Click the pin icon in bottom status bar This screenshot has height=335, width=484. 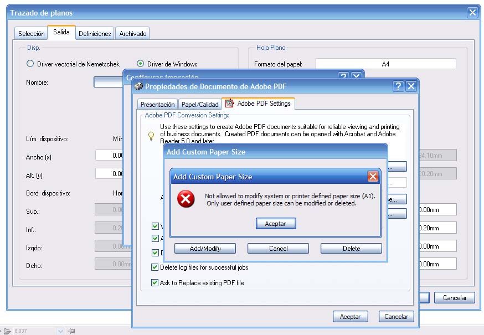(71, 331)
